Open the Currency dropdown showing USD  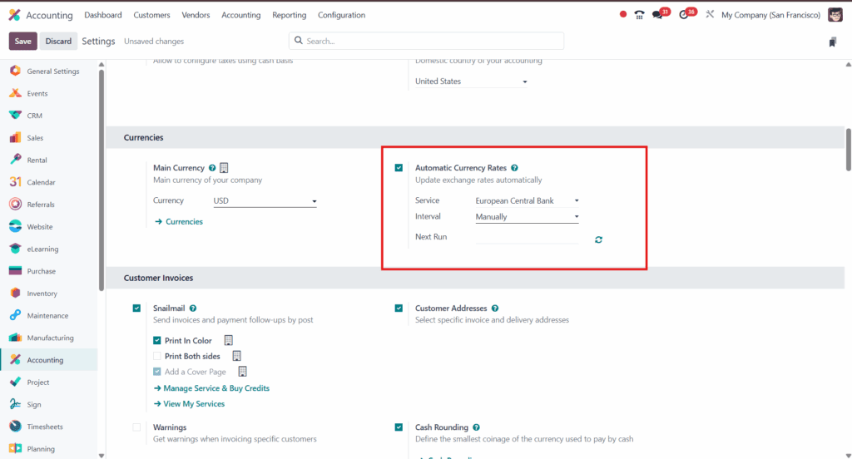(x=265, y=201)
